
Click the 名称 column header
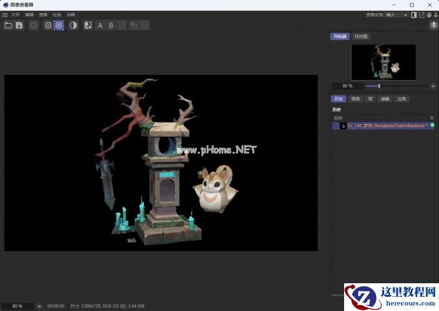click(338, 118)
